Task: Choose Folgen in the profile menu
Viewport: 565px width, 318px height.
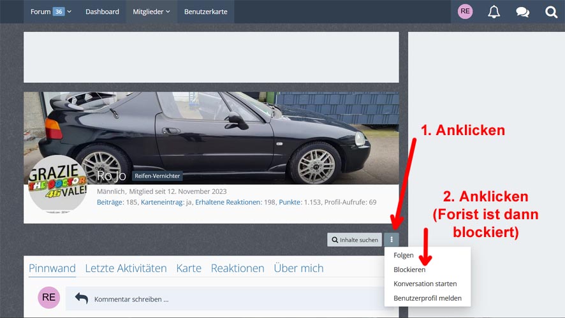Action: [x=404, y=255]
